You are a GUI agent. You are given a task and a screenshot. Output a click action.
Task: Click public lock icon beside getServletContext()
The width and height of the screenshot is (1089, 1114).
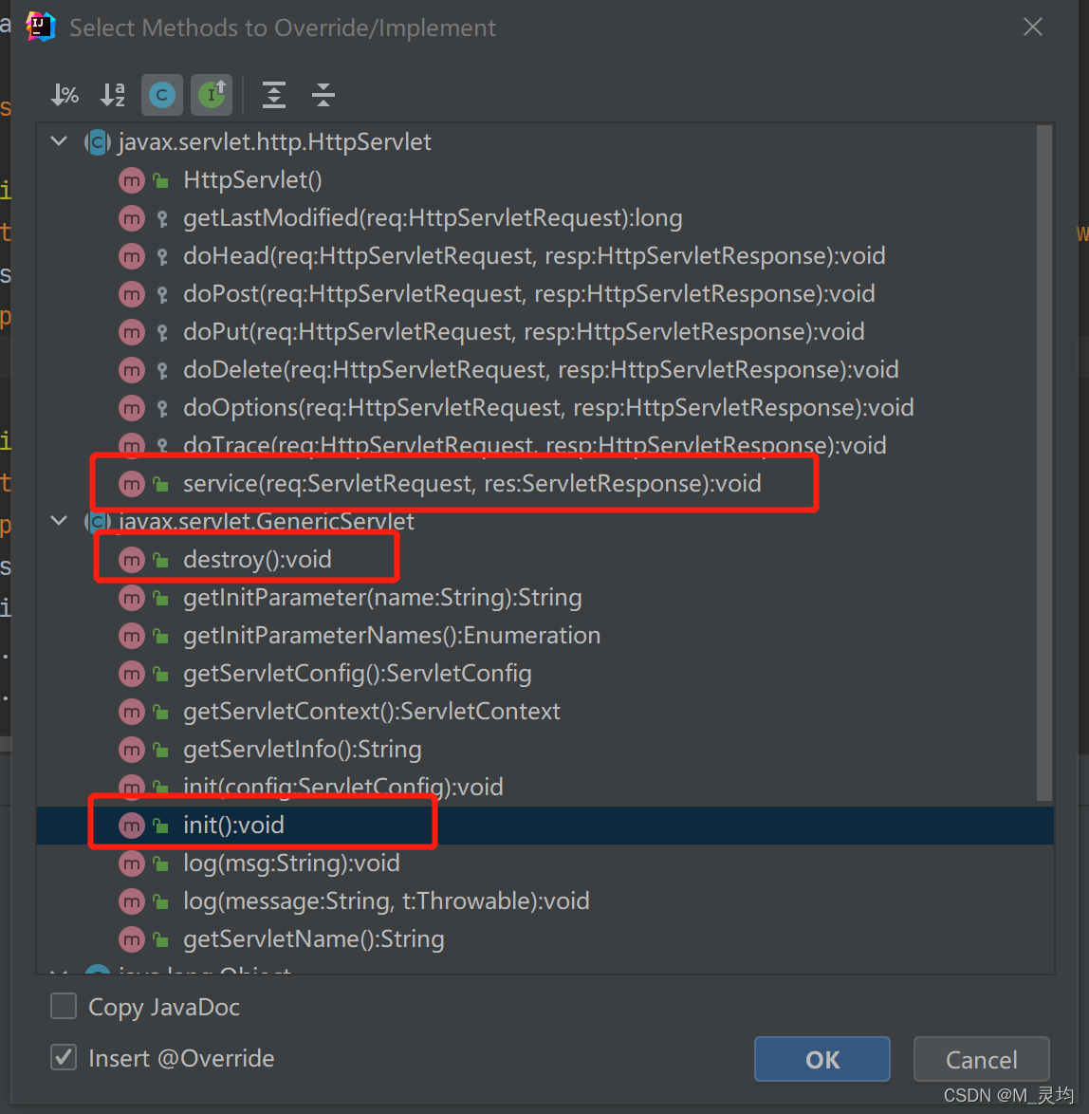(161, 712)
